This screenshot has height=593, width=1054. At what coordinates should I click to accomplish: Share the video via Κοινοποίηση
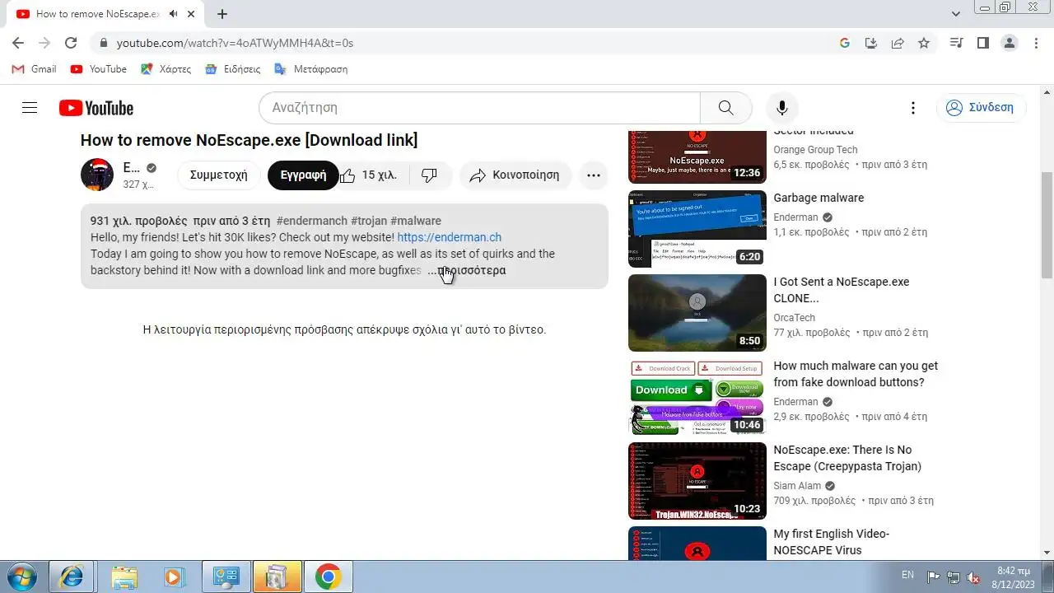pyautogui.click(x=515, y=175)
